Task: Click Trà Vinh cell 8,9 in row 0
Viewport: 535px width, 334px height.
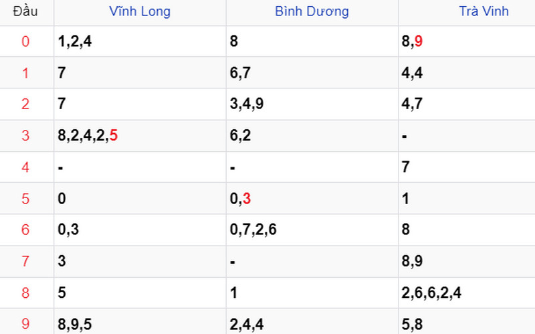Action: (412, 41)
